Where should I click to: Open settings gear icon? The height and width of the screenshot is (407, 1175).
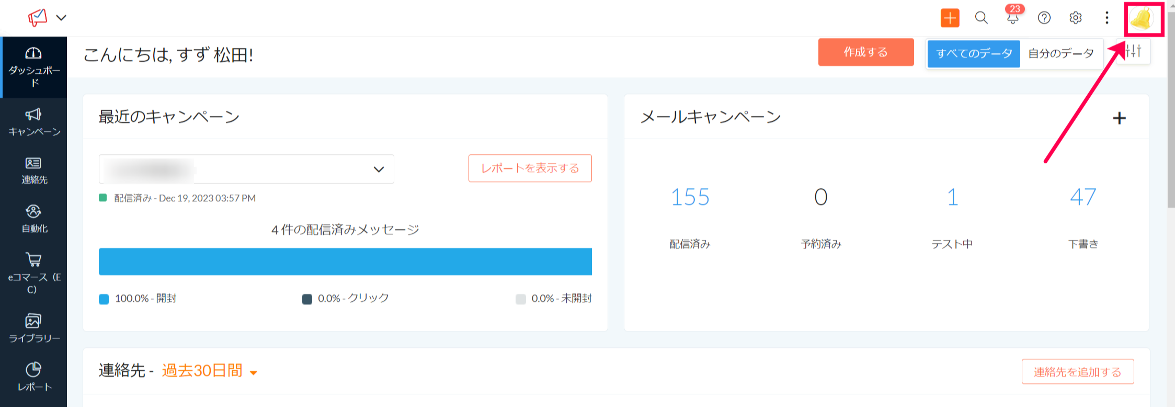[1075, 18]
